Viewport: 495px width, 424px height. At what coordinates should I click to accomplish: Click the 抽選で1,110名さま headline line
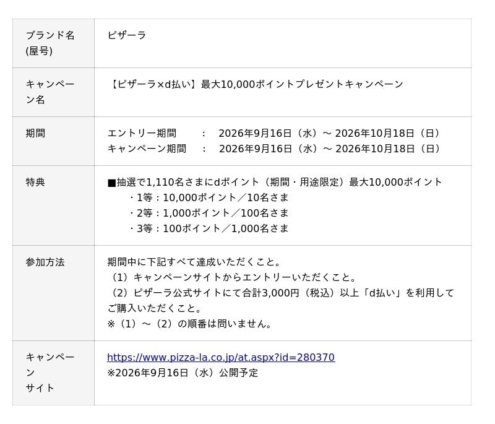(x=275, y=182)
